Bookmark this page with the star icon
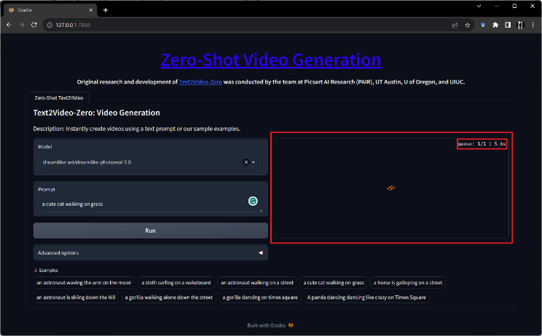 pyautogui.click(x=467, y=25)
